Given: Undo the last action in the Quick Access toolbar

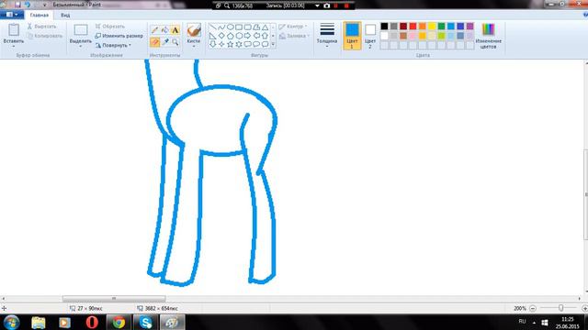Looking at the screenshot, I should tap(28, 5).
